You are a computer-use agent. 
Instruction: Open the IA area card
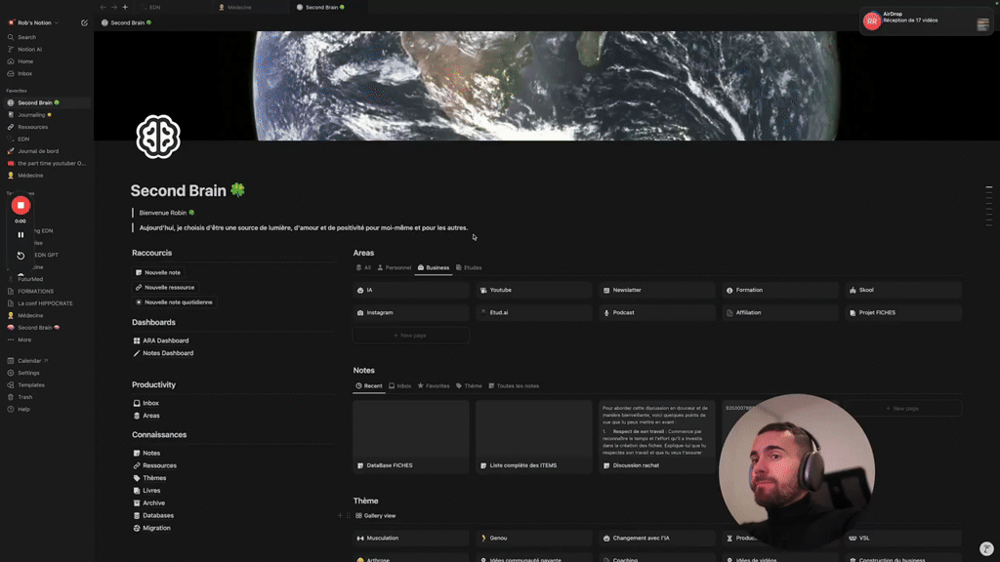click(411, 290)
